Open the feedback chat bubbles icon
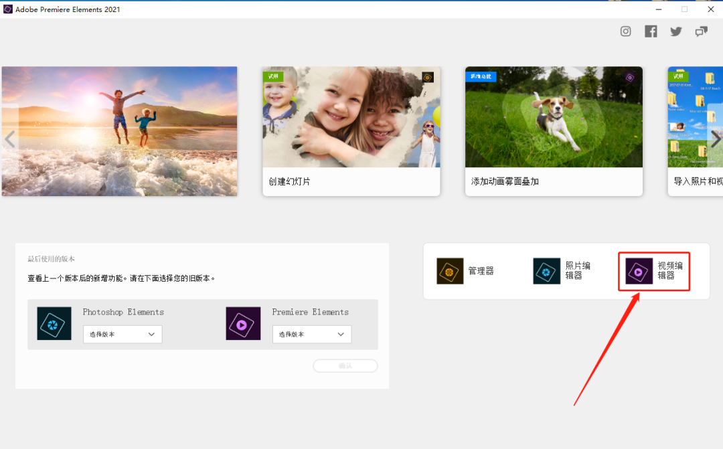The image size is (723, 449). tap(702, 31)
